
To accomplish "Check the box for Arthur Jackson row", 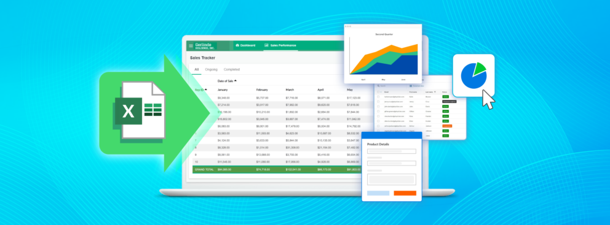I will click(378, 126).
